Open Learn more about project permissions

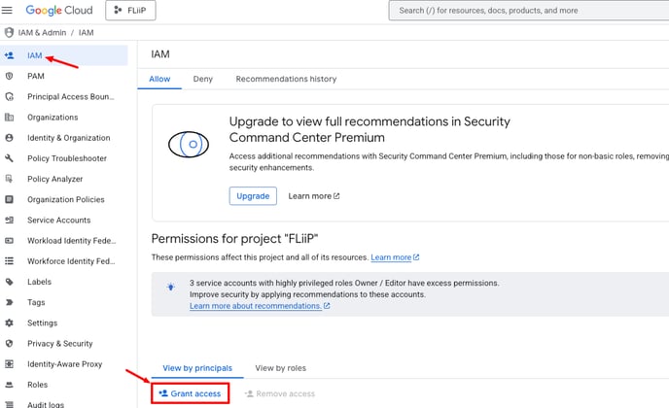[x=395, y=257]
